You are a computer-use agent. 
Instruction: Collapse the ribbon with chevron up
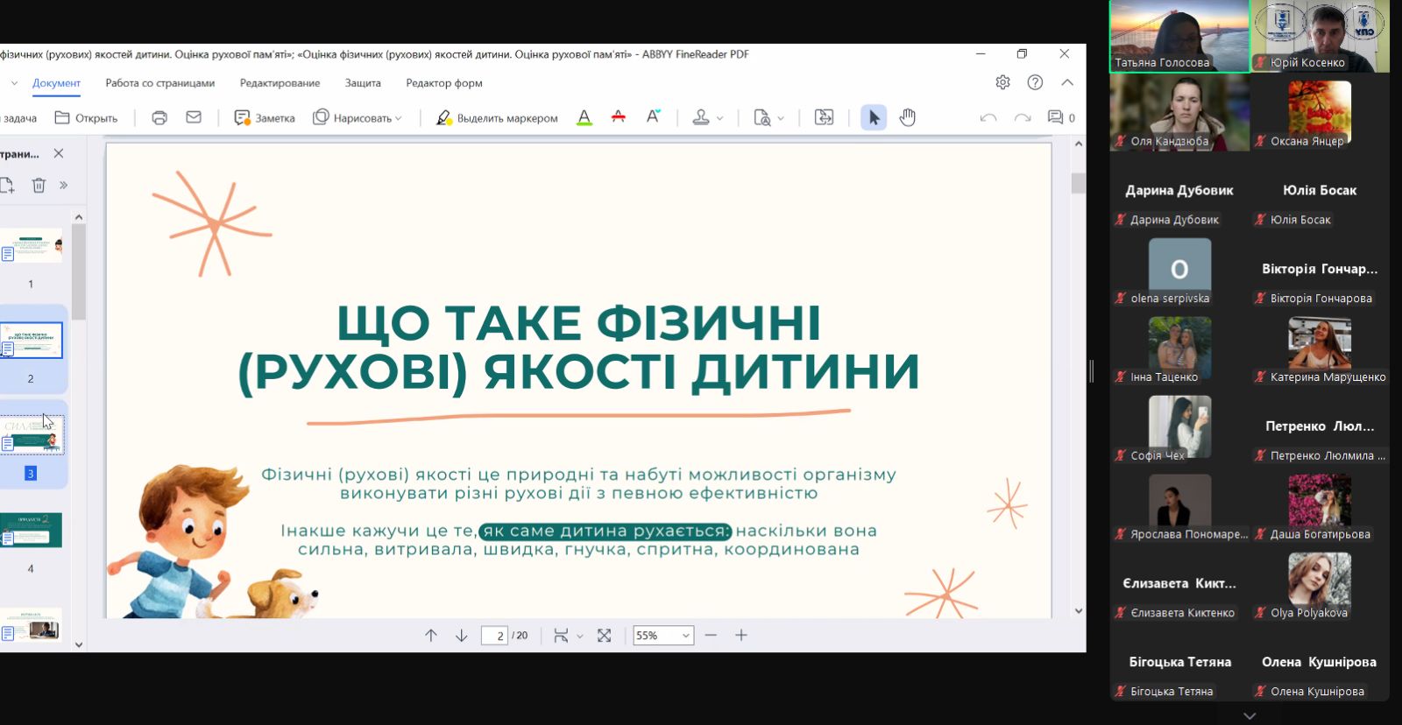pyautogui.click(x=1067, y=82)
